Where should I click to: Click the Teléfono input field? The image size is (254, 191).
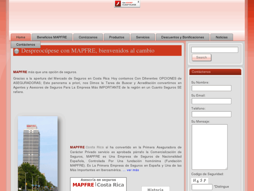211,114
